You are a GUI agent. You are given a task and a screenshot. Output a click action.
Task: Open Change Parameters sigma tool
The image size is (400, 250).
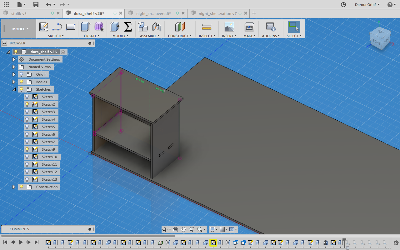pos(128,27)
